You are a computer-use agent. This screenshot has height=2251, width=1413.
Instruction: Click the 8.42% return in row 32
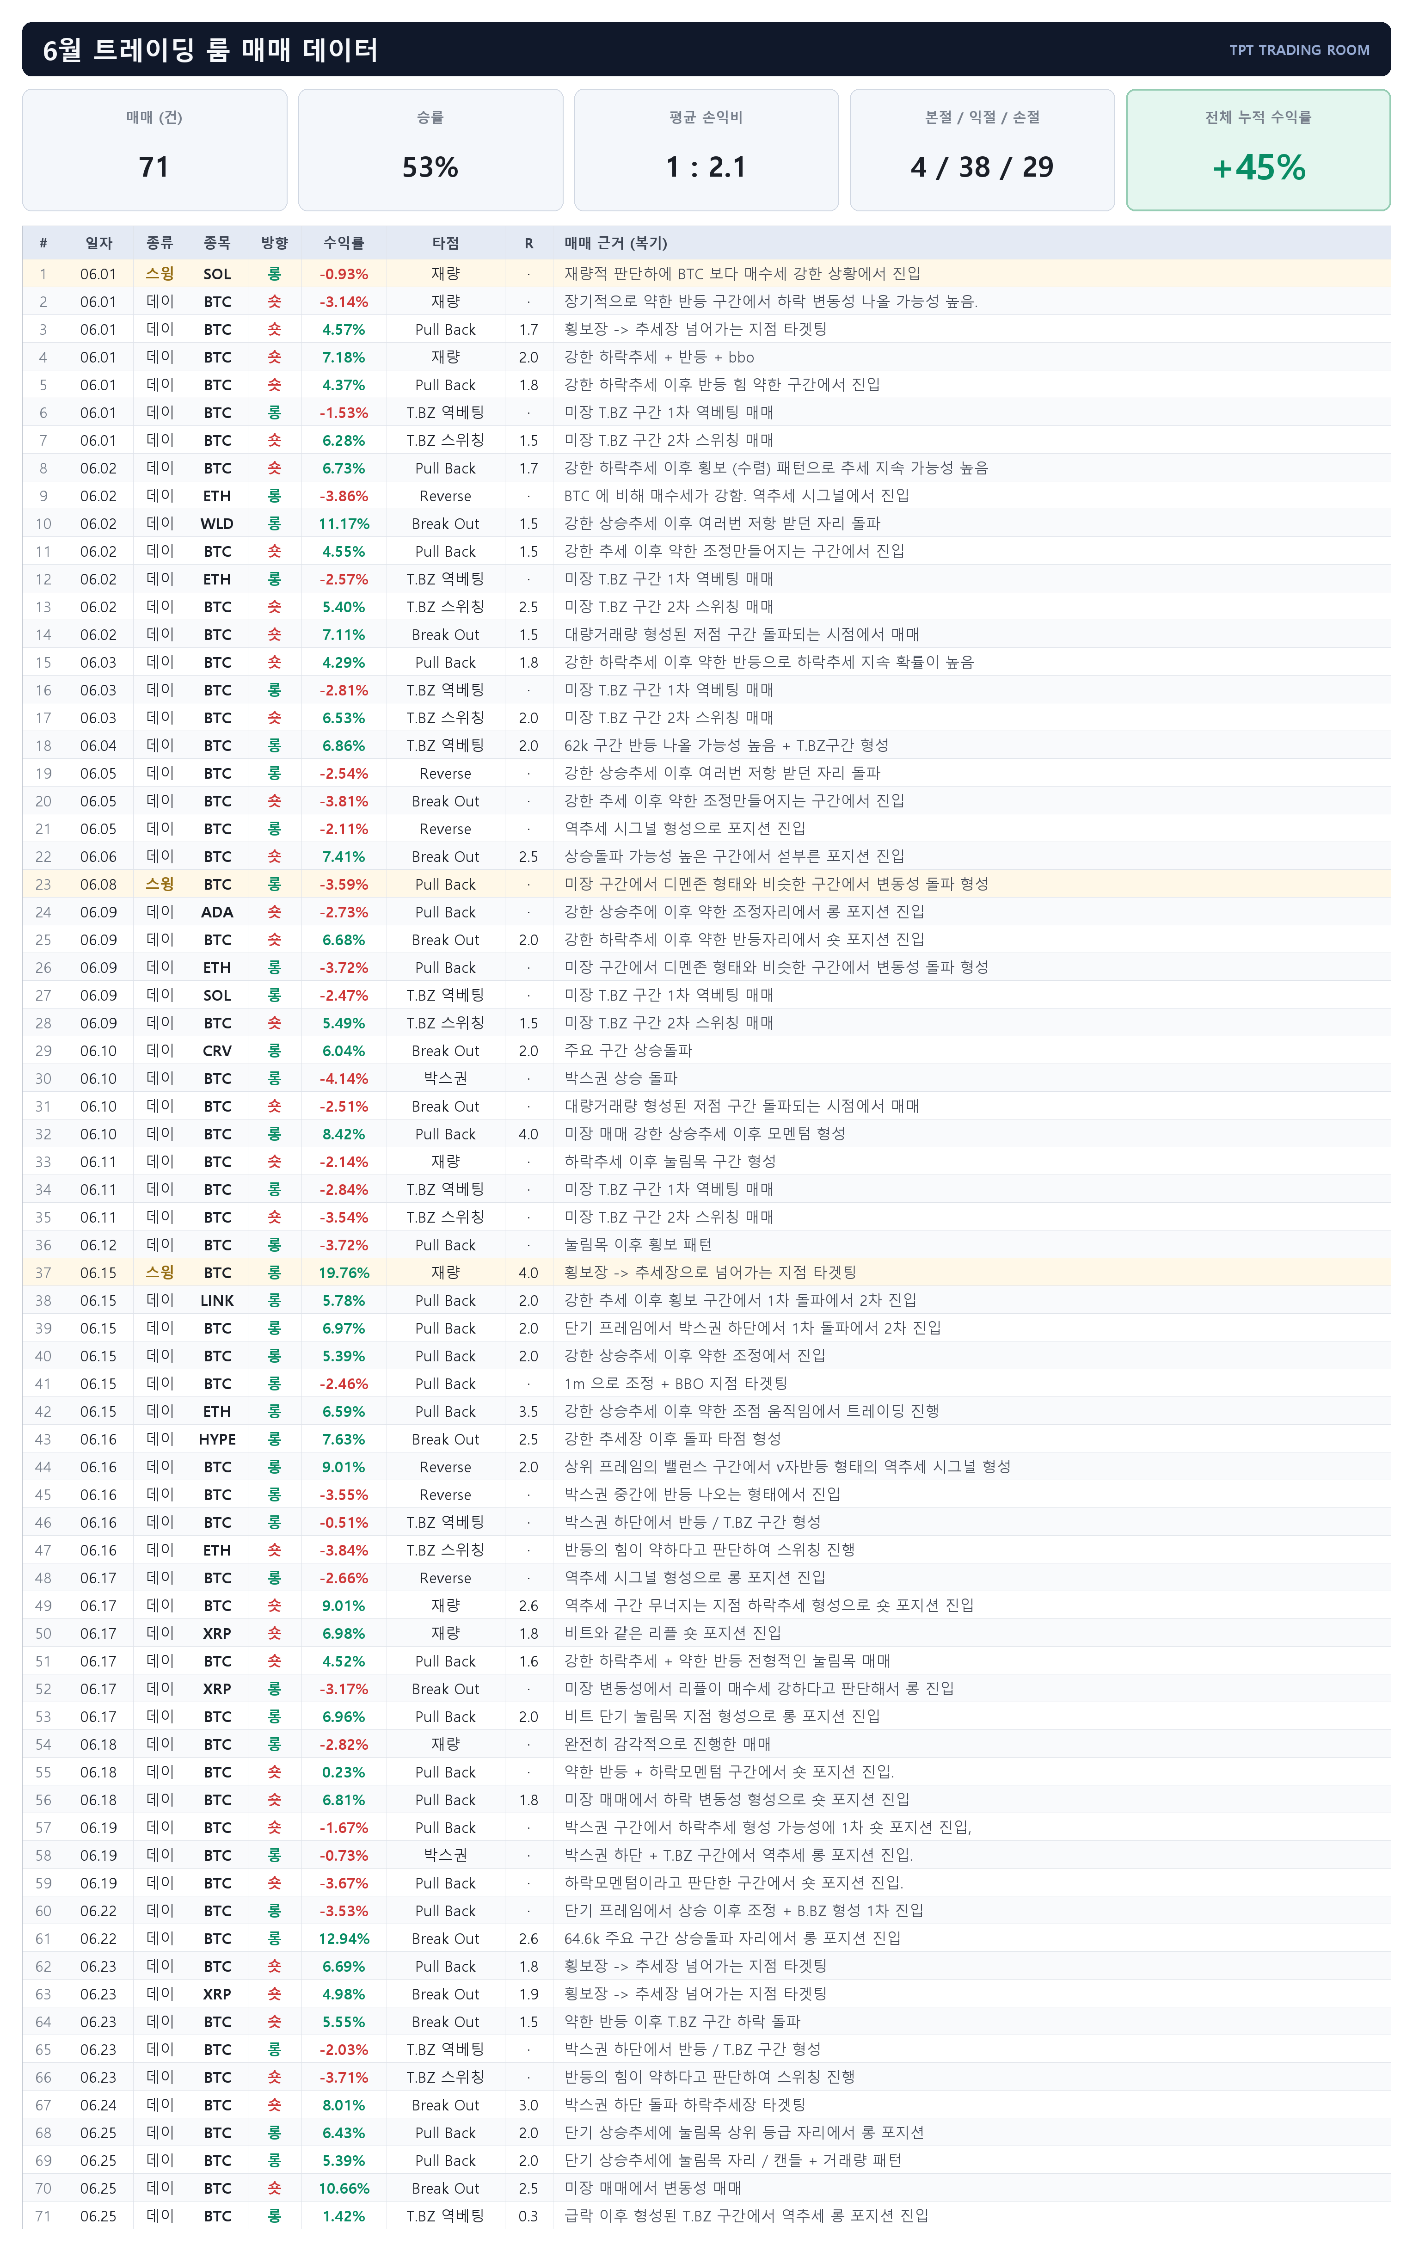[x=344, y=1133]
